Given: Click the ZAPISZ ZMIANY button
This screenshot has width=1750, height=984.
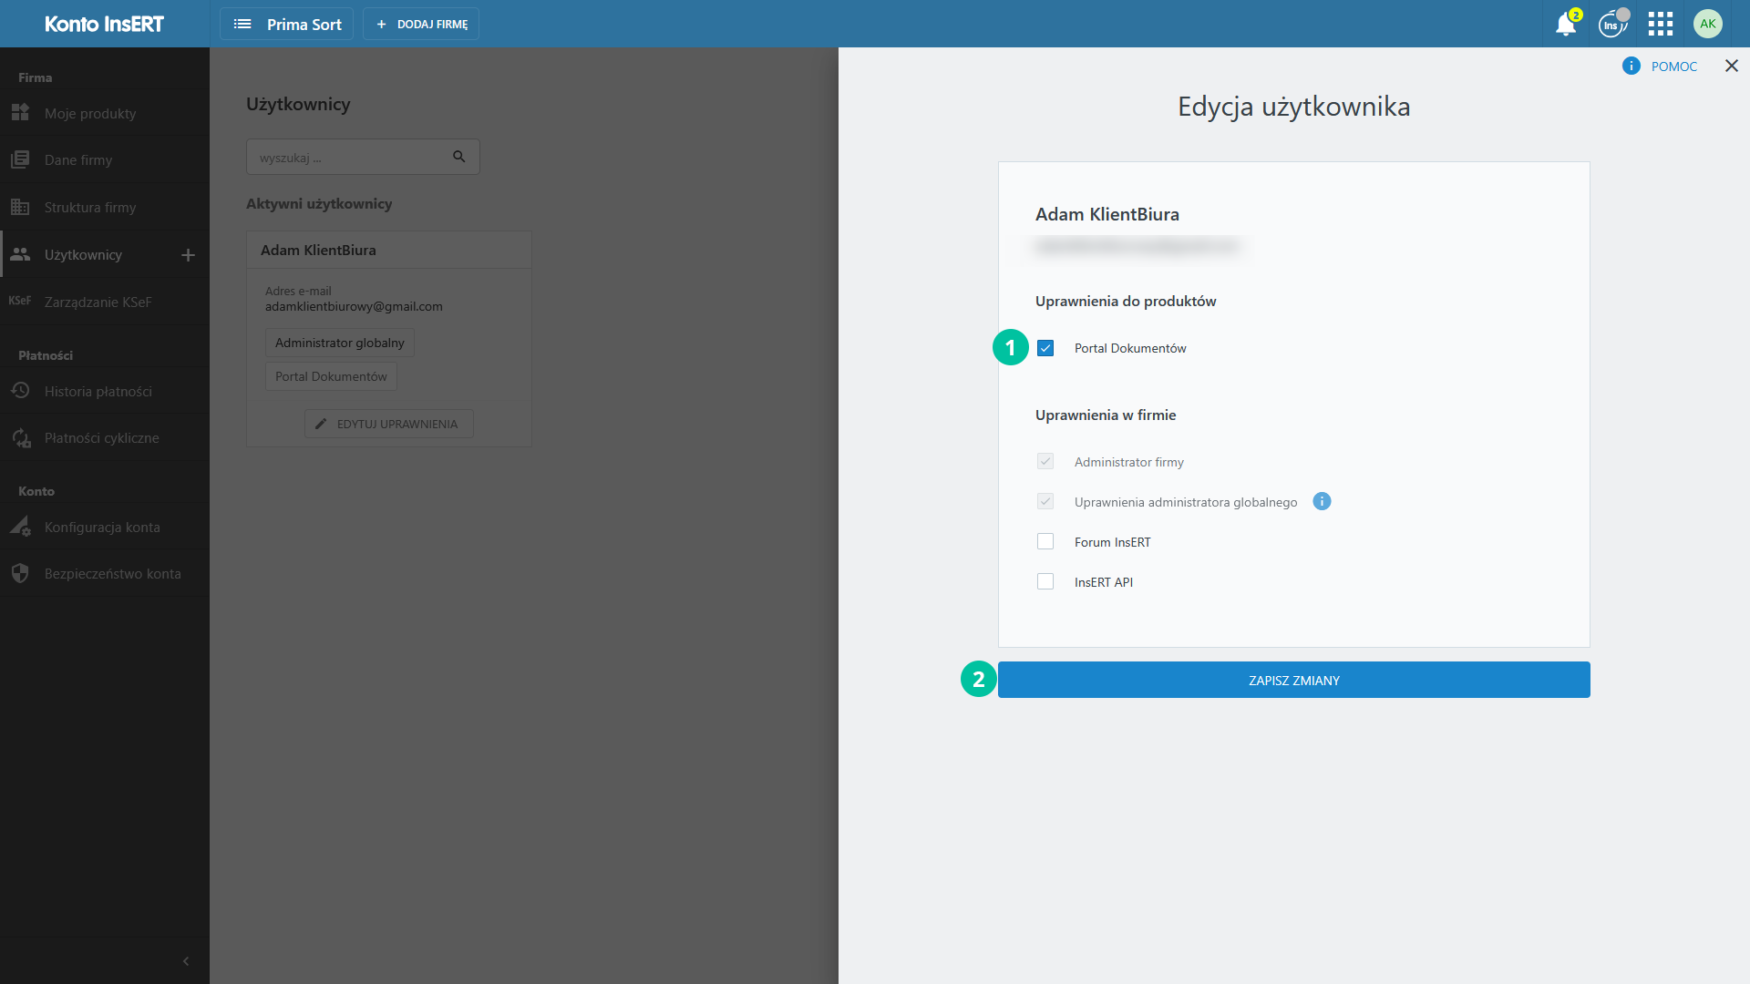Looking at the screenshot, I should (1293, 680).
